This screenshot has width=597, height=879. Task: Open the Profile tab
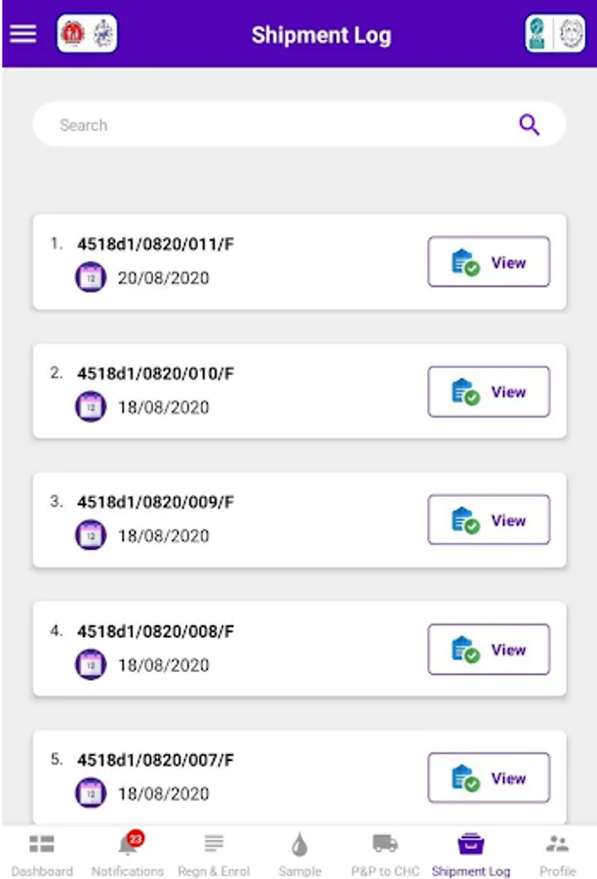pos(557,854)
